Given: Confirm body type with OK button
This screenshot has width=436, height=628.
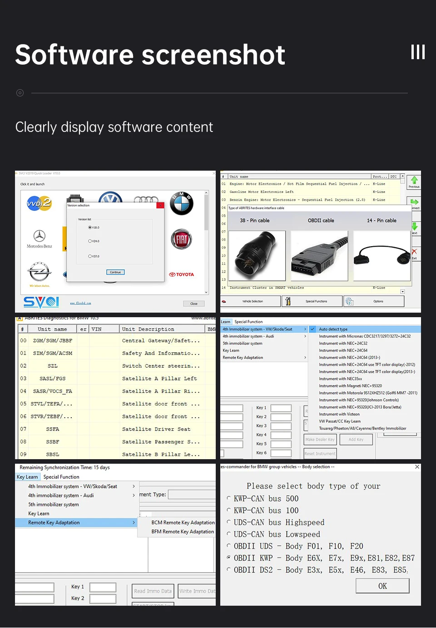Looking at the screenshot, I should point(382,586).
